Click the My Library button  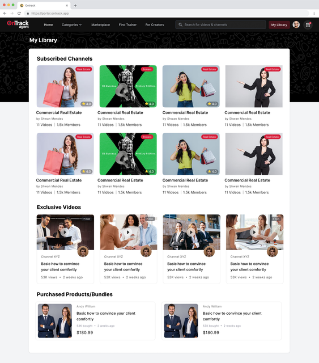[279, 25]
